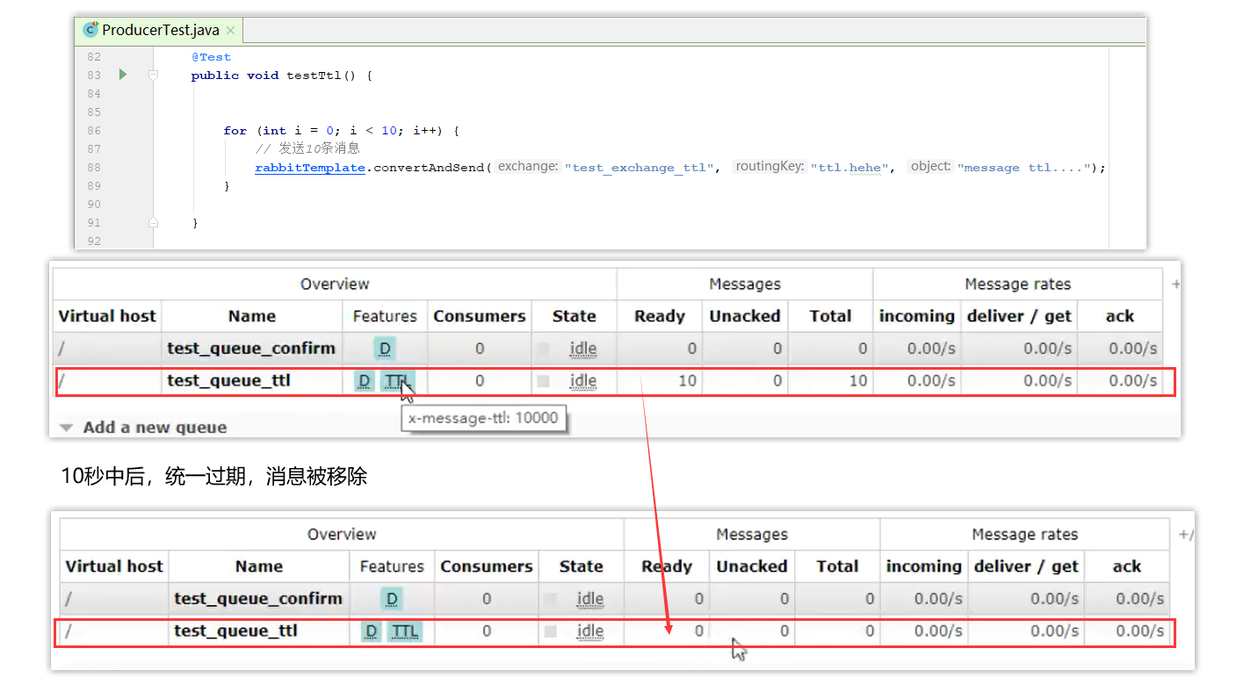Open test_queue_ttl in the upper queue table
Viewport: 1236px width, 692px height.
coord(228,381)
